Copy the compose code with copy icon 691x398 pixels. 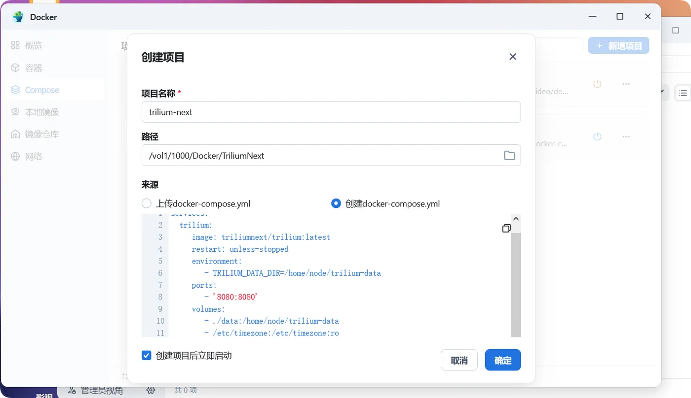coord(506,228)
